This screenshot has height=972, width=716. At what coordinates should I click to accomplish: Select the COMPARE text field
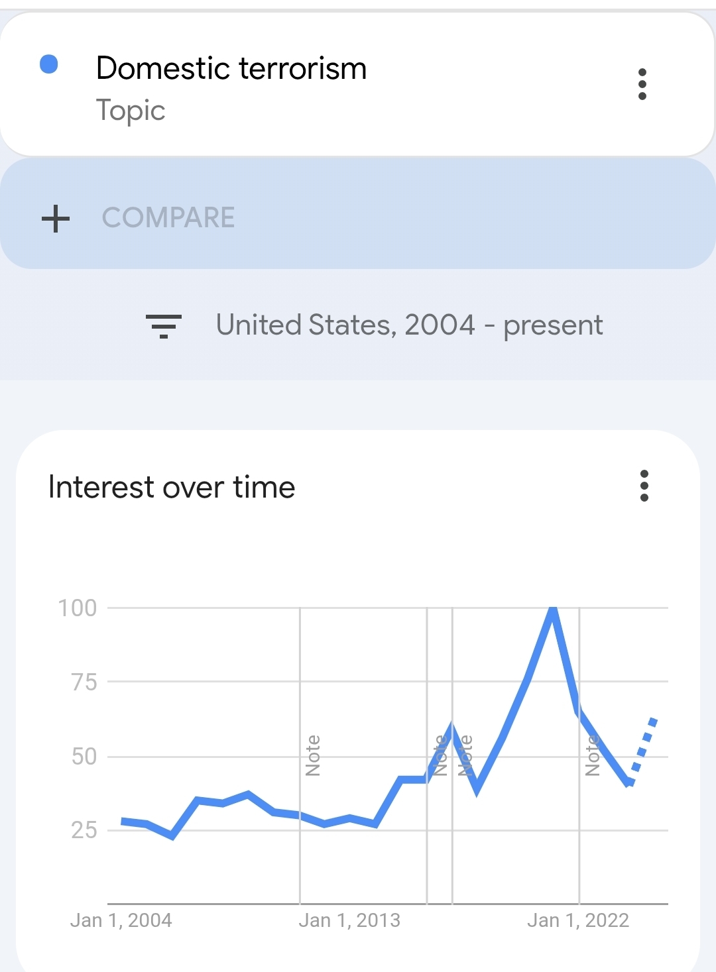point(168,218)
